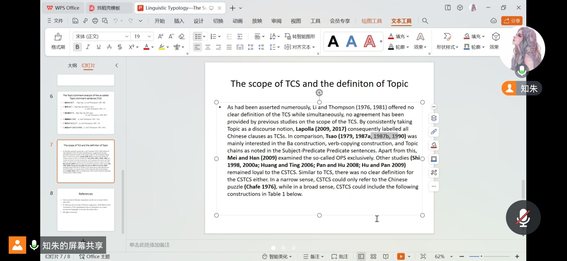Click the layers icon beside the text box
This screenshot has height=261, width=567.
coord(434,118)
